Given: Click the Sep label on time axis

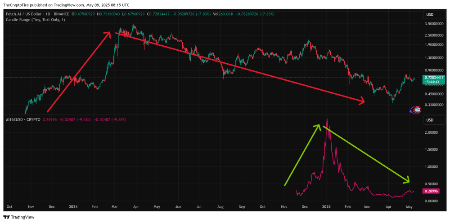Looking at the screenshot, I should pos(242,206).
